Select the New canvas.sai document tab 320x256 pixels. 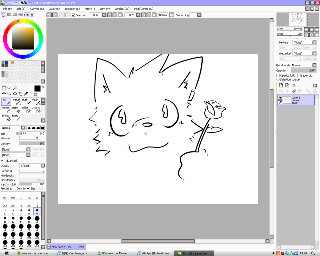(x=66, y=247)
